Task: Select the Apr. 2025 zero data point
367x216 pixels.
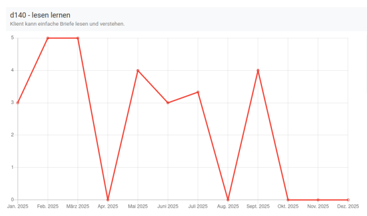Action: [x=108, y=200]
